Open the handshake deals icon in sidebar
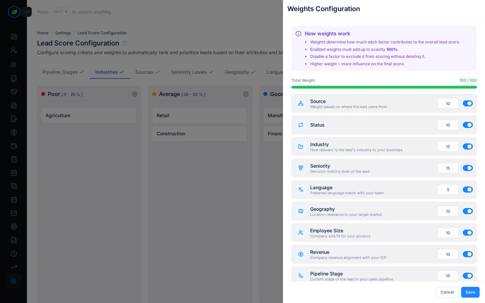 (14, 92)
